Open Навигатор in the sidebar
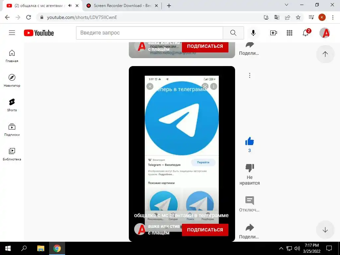The height and width of the screenshot is (255, 340). coord(12,81)
